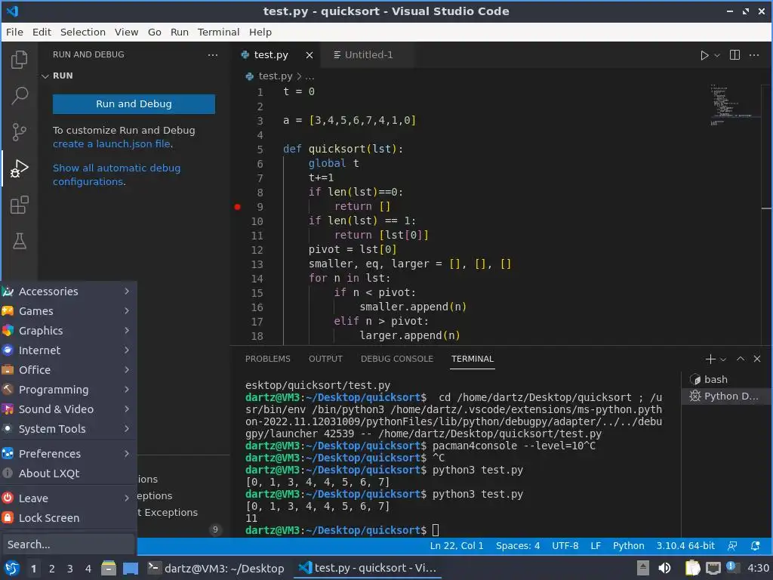Viewport: 773px width, 580px height.
Task: Open editor More Actions ellipsis
Action: click(754, 54)
